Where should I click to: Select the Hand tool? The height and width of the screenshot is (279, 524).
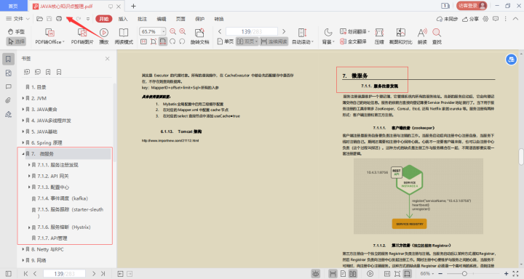16,32
